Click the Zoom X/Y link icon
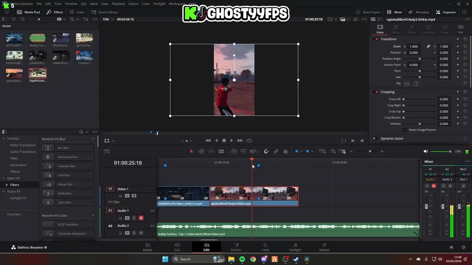This screenshot has width=472, height=265. (x=428, y=46)
